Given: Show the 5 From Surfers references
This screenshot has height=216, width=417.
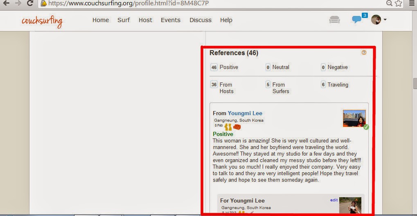Looking at the screenshot, I should click(277, 88).
